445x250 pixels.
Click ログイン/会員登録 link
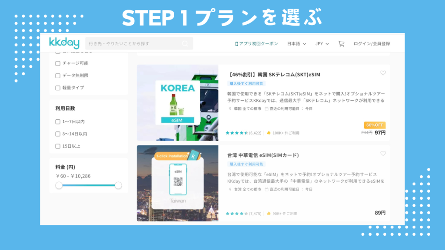pyautogui.click(x=372, y=44)
